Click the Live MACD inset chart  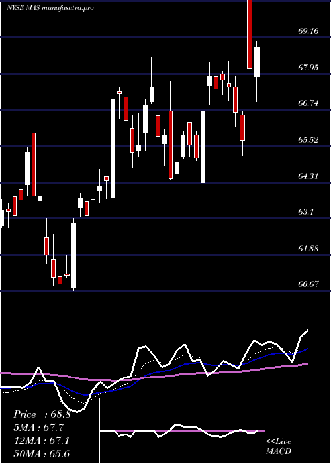click(x=182, y=431)
